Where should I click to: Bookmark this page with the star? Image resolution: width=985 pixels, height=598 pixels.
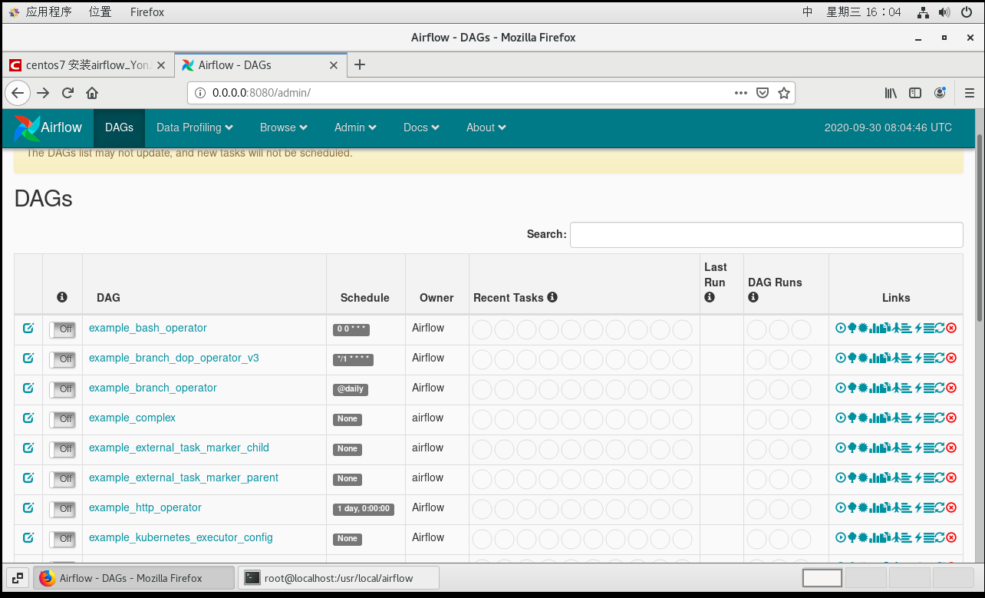coord(783,93)
